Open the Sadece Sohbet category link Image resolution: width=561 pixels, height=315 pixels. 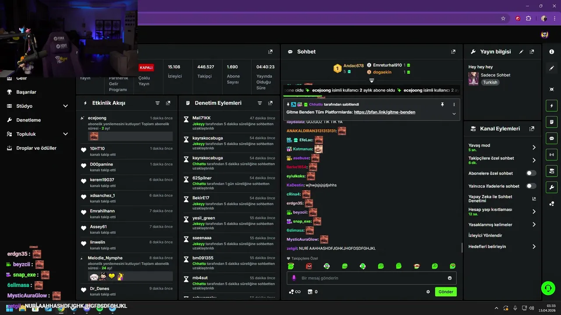click(x=495, y=75)
